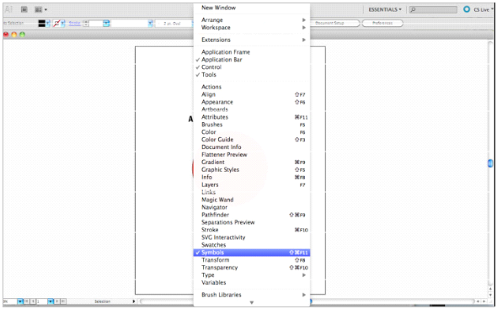Image resolution: width=497 pixels, height=309 pixels.
Task: Open the fill color dropdown arrow
Action: click(47, 23)
